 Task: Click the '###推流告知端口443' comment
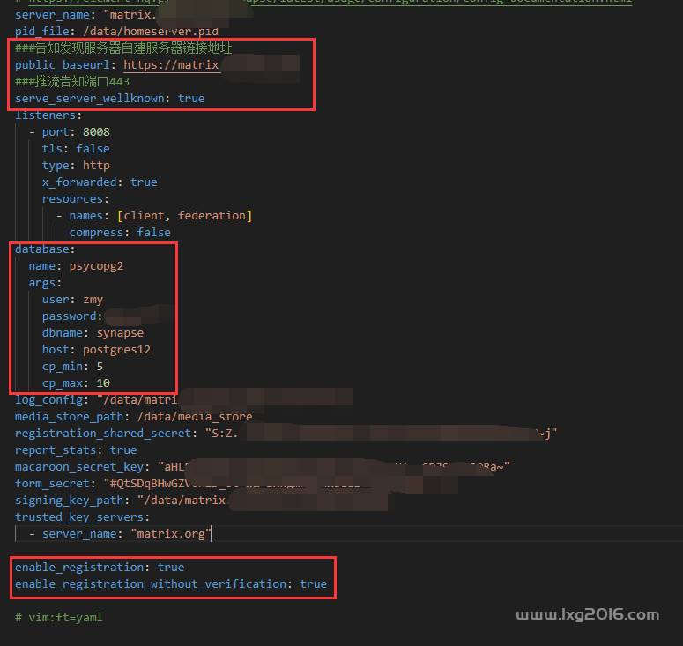pyautogui.click(x=72, y=81)
